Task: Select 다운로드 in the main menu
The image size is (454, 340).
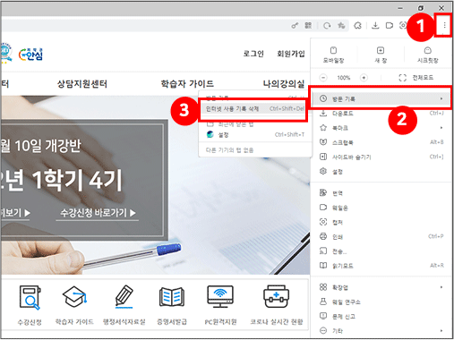Action: click(x=381, y=114)
